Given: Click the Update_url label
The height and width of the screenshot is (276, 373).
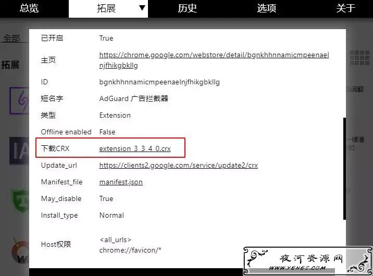Looking at the screenshot, I should tap(59, 165).
